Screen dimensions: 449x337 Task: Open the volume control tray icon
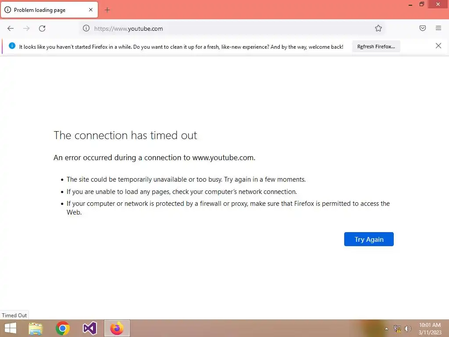408,329
